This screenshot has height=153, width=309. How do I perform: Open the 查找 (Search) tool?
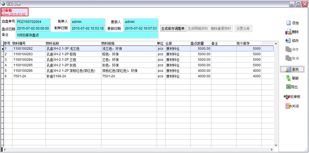pos(292,69)
